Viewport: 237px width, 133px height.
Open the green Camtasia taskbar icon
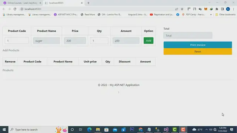pos(174,130)
